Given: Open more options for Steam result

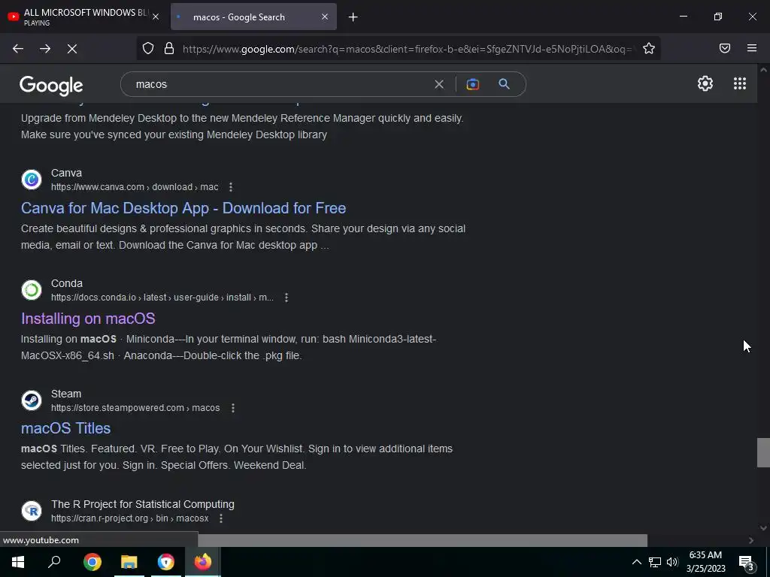Looking at the screenshot, I should click(233, 408).
